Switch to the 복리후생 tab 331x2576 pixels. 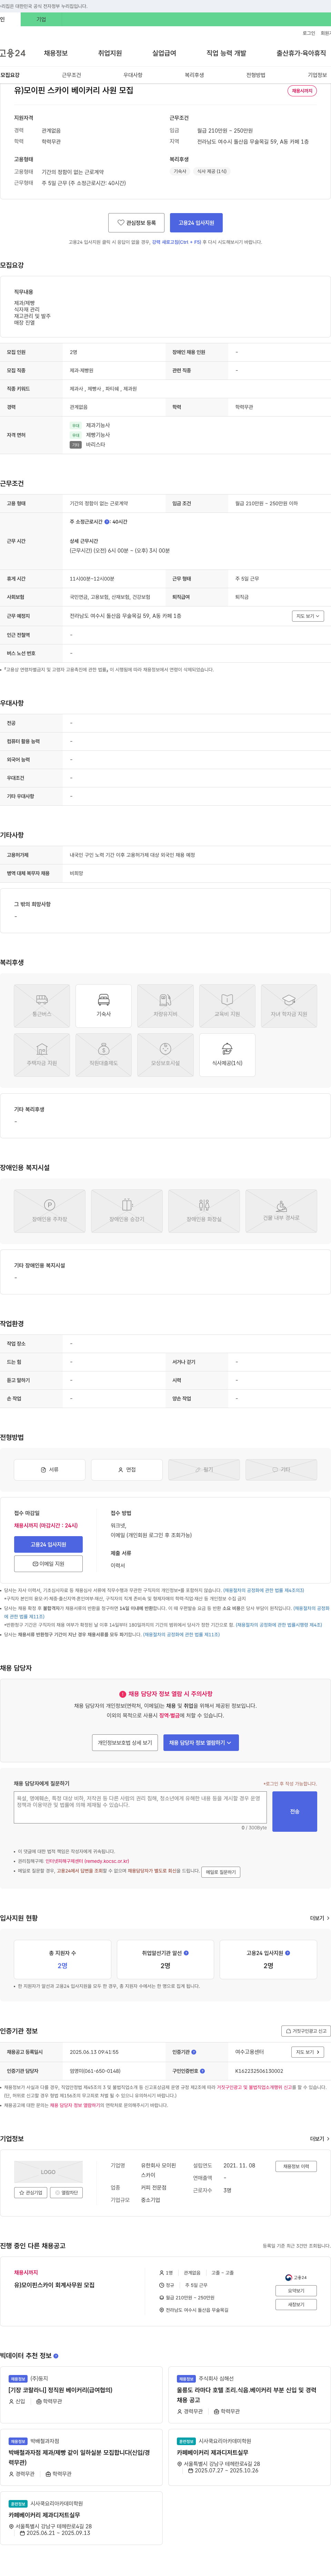click(194, 75)
